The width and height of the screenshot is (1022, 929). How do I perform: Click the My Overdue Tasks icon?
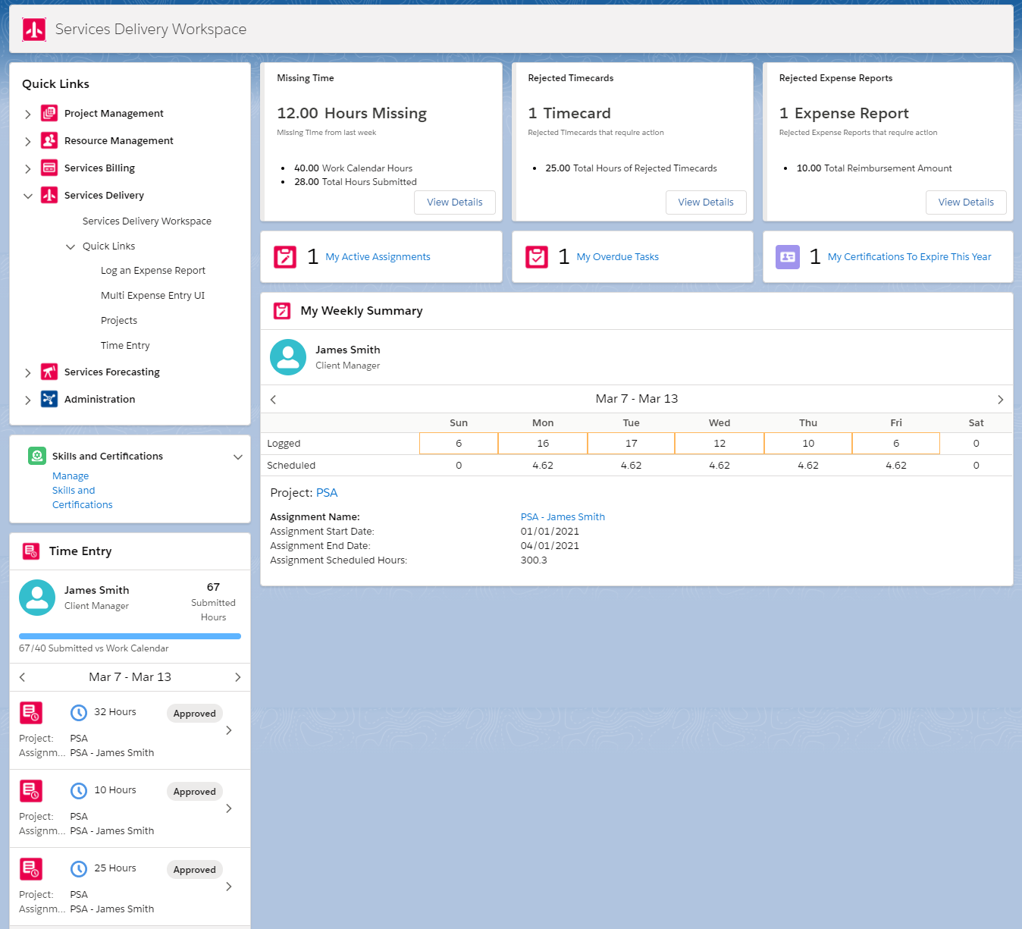point(537,257)
